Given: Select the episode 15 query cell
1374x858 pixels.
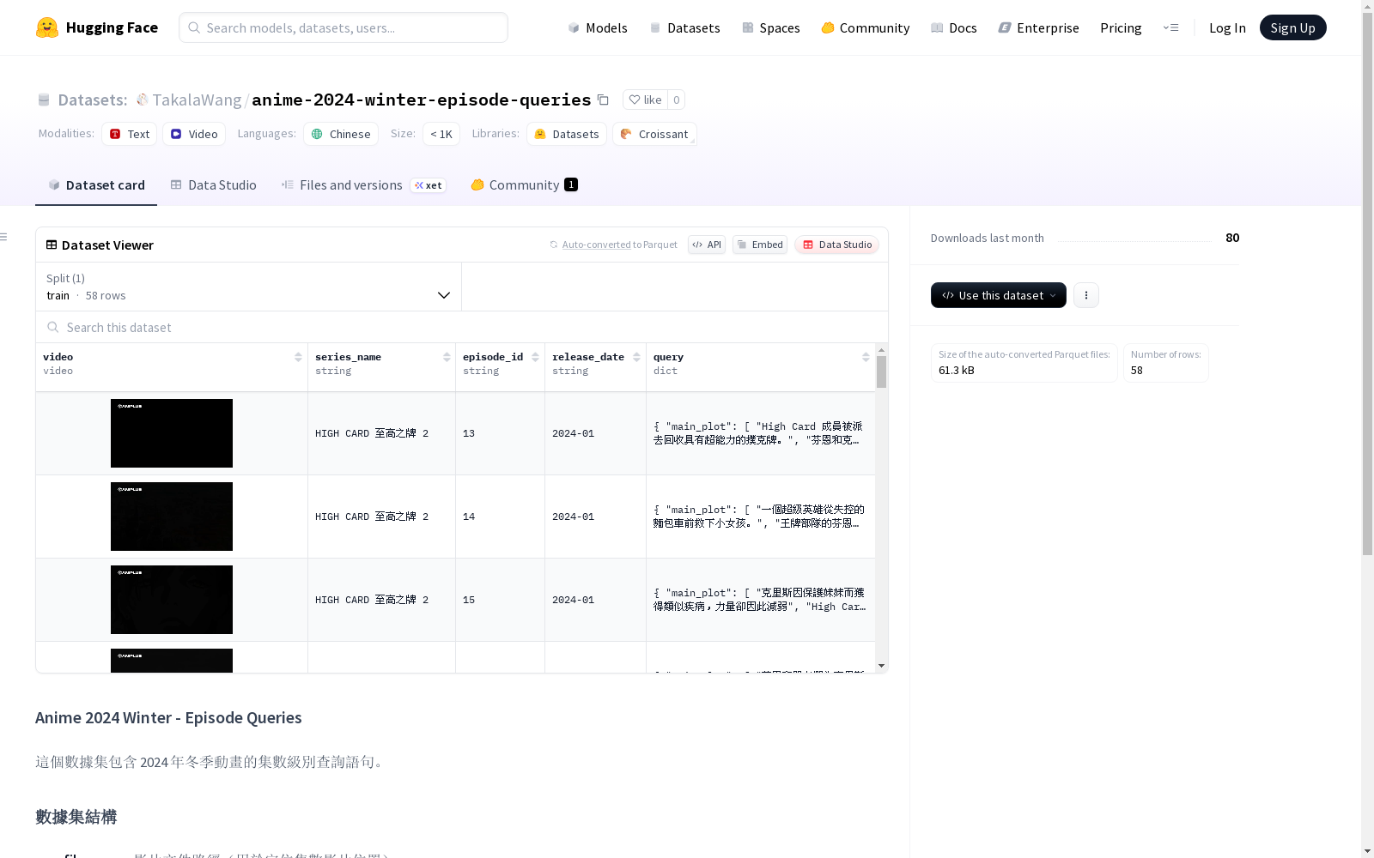Looking at the screenshot, I should pos(761,600).
